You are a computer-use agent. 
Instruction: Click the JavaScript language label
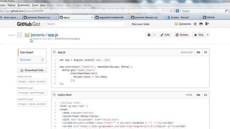(x=187, y=52)
